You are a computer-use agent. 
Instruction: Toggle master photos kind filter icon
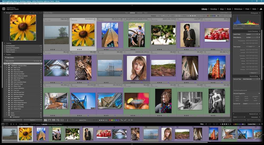(226, 16)
